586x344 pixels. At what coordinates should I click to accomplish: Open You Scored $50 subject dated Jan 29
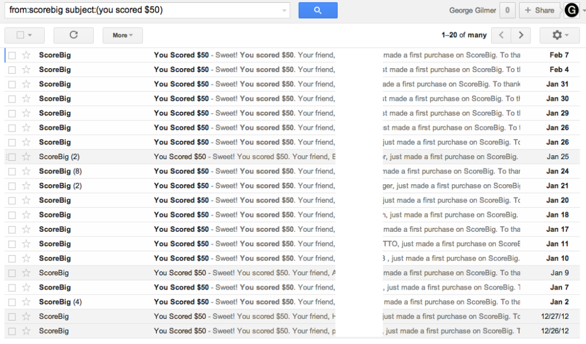click(181, 113)
